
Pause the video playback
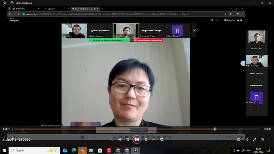(x=137, y=139)
